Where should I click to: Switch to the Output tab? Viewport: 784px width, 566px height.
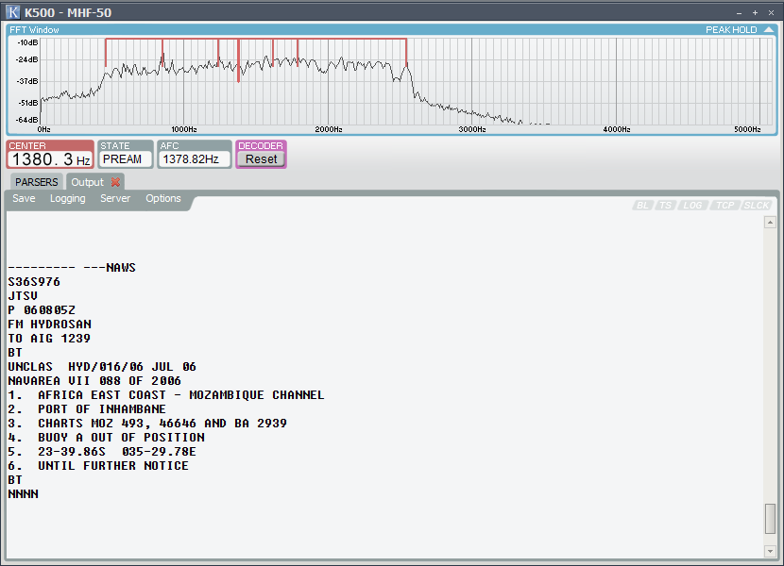click(x=88, y=182)
